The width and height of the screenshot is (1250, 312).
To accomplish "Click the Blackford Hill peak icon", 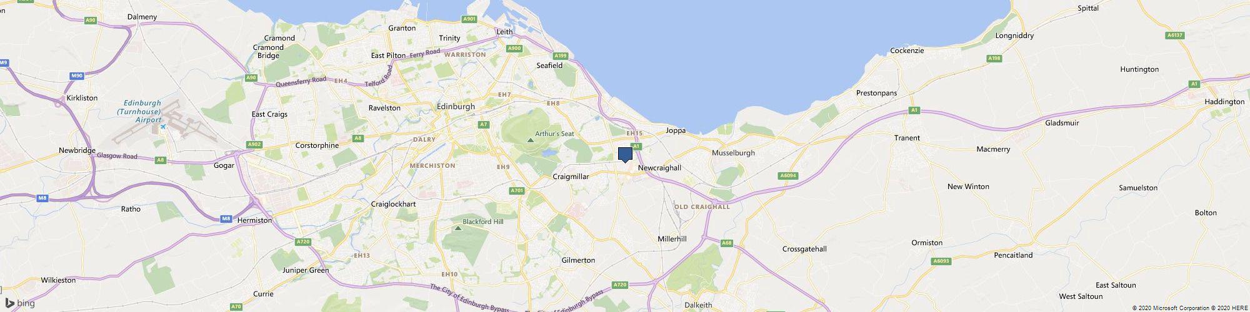I will click(457, 228).
